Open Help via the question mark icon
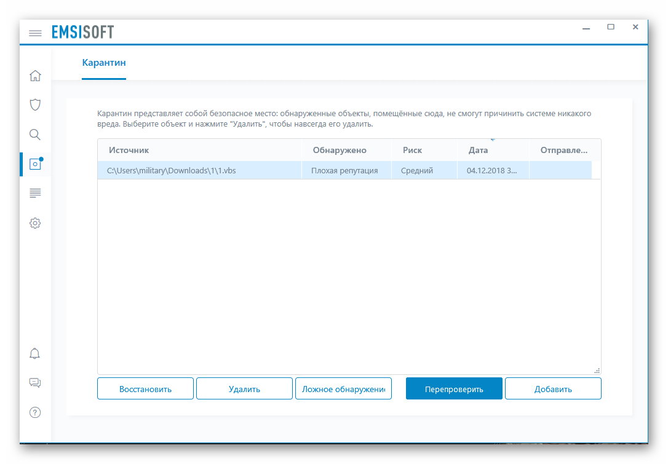Viewport: 668px width, 464px height. (35, 412)
